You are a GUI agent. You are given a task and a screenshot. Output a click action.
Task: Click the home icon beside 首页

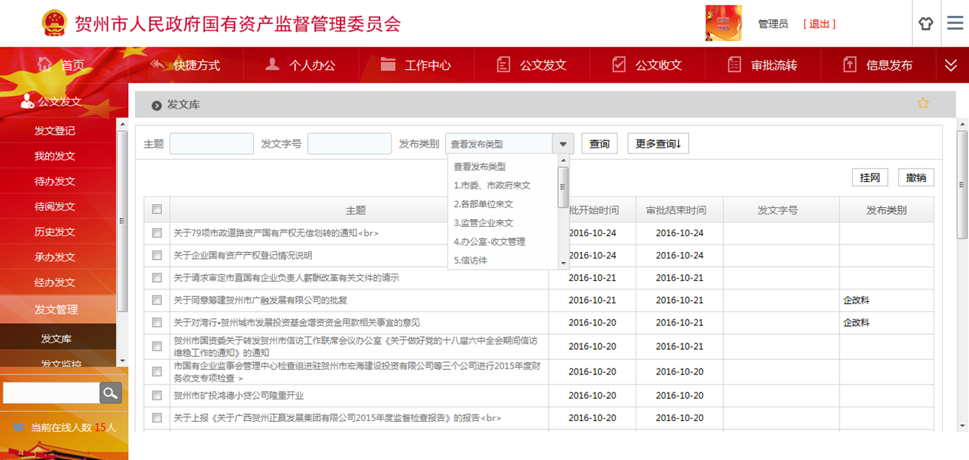point(45,64)
